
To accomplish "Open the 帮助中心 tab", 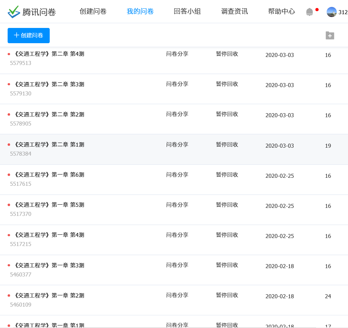I will pos(282,12).
